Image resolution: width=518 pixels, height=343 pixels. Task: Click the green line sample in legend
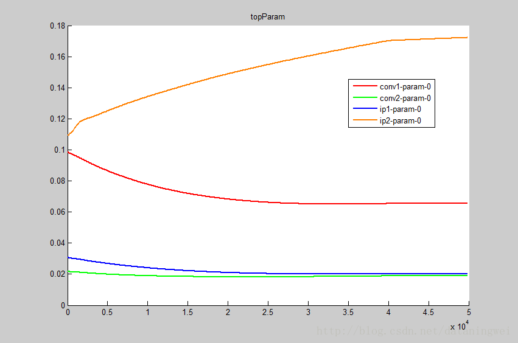click(x=365, y=97)
